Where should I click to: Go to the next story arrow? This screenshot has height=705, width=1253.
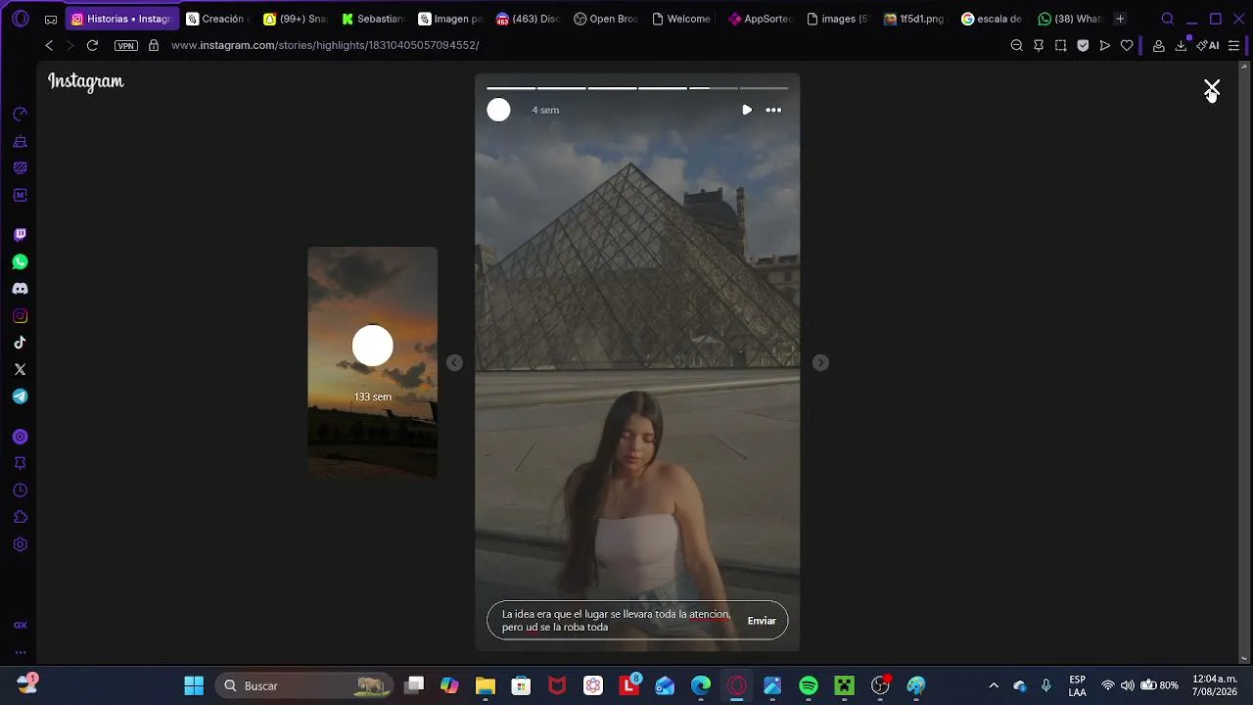(820, 362)
